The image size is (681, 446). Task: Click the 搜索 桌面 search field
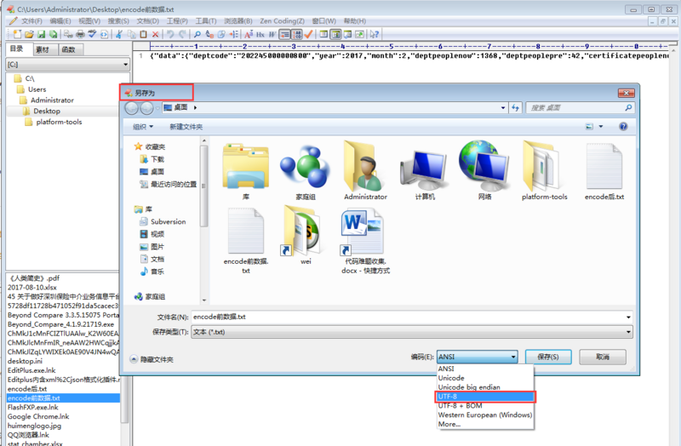(580, 108)
